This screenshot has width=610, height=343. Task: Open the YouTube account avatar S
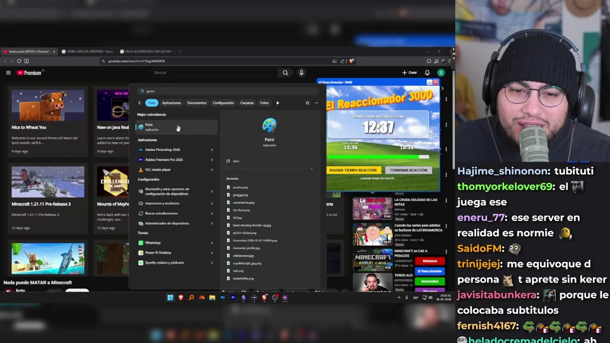(x=441, y=72)
